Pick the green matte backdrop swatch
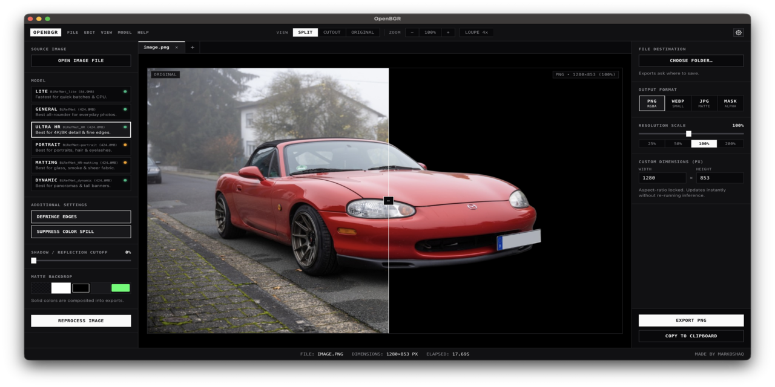775x387 pixels. [120, 288]
